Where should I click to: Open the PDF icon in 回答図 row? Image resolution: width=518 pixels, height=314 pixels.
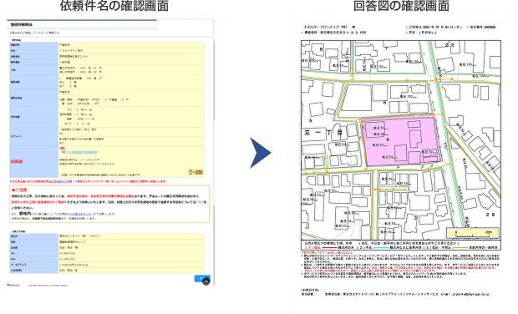[x=63, y=149]
